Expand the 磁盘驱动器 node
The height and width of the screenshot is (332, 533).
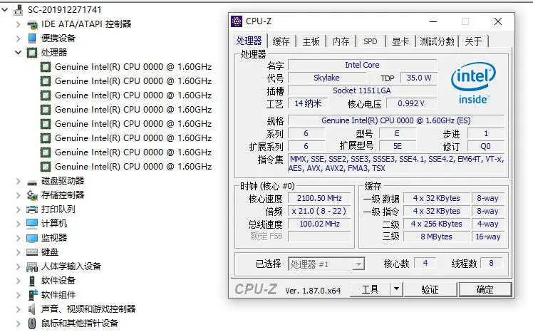tap(19, 181)
